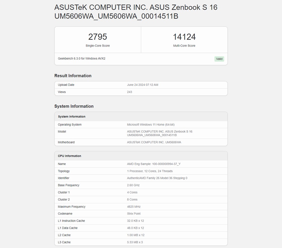Select the Maximum Frequency label
The image size is (282, 248).
click(x=72, y=207)
